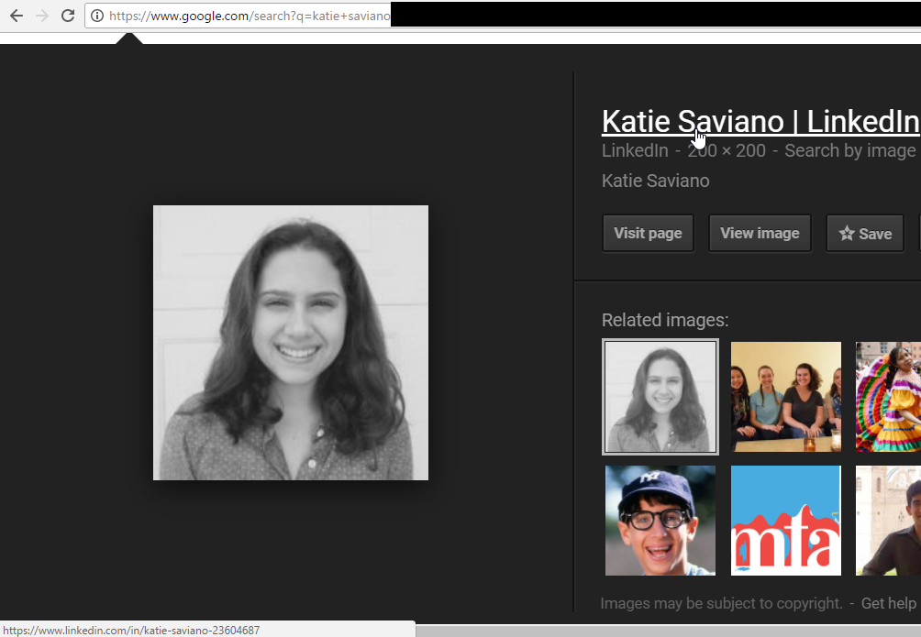Click the browser back arrow
The image size is (921, 637).
(16, 15)
